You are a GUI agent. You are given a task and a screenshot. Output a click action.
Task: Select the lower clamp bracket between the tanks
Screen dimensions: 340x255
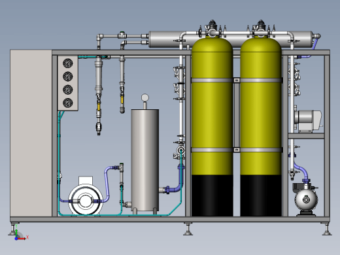click(237, 150)
